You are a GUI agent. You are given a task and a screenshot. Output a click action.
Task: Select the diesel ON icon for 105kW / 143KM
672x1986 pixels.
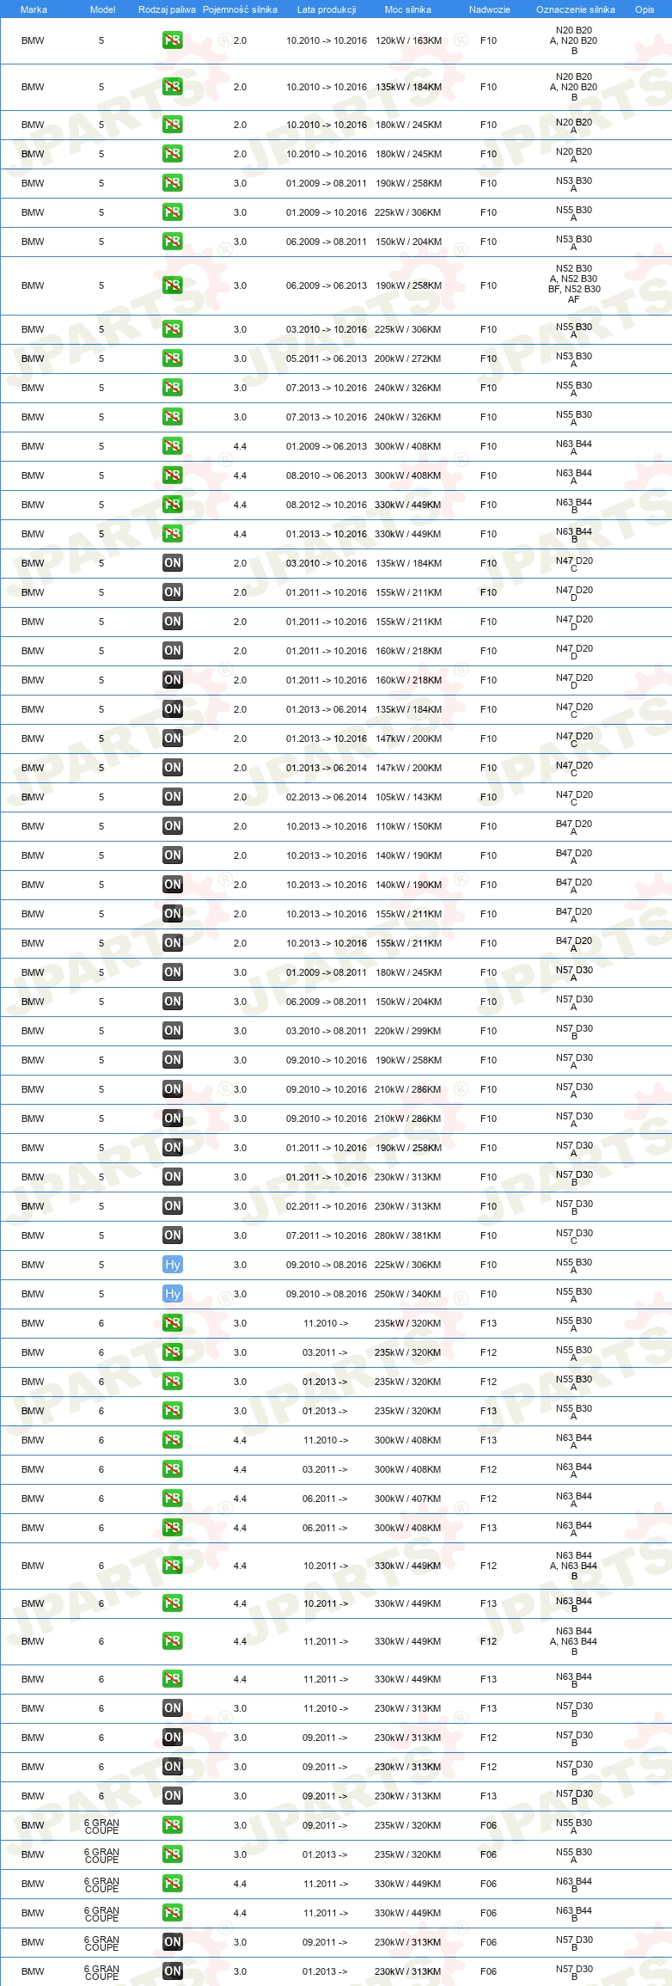click(x=173, y=797)
